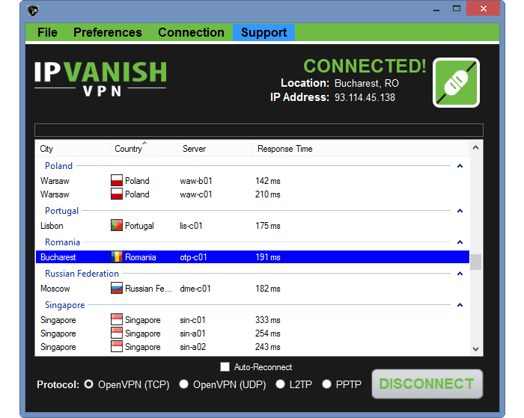Click the Singapore flag in sin-a02 row
The width and height of the screenshot is (524, 418).
coord(117,346)
